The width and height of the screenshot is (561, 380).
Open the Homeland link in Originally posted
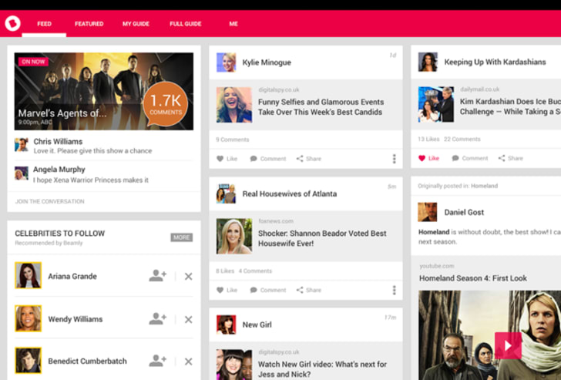[484, 186]
